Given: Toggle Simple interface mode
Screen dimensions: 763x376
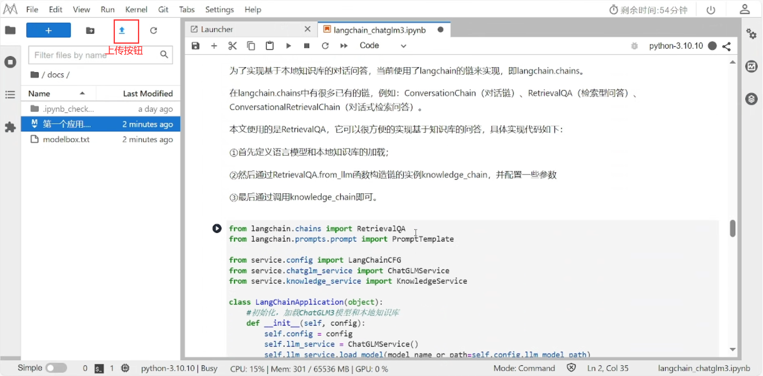Looking at the screenshot, I should tap(56, 367).
